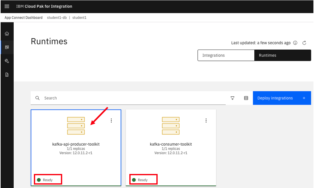
Task: Click the App Connect Dashboard breadcrumb
Action: click(24, 18)
